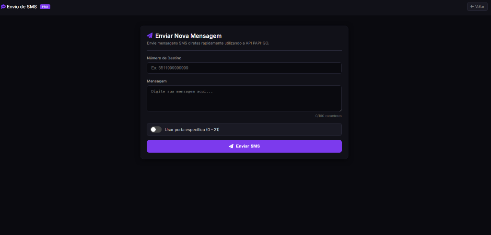The height and width of the screenshot is (235, 491).
Task: Click the API PAPI-GO description text
Action: point(208,43)
